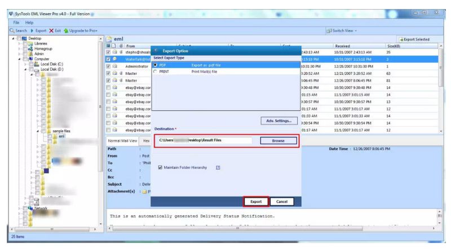Toggle checkbox for stephs@shoals email row
The height and width of the screenshot is (249, 451).
pyautogui.click(x=108, y=52)
